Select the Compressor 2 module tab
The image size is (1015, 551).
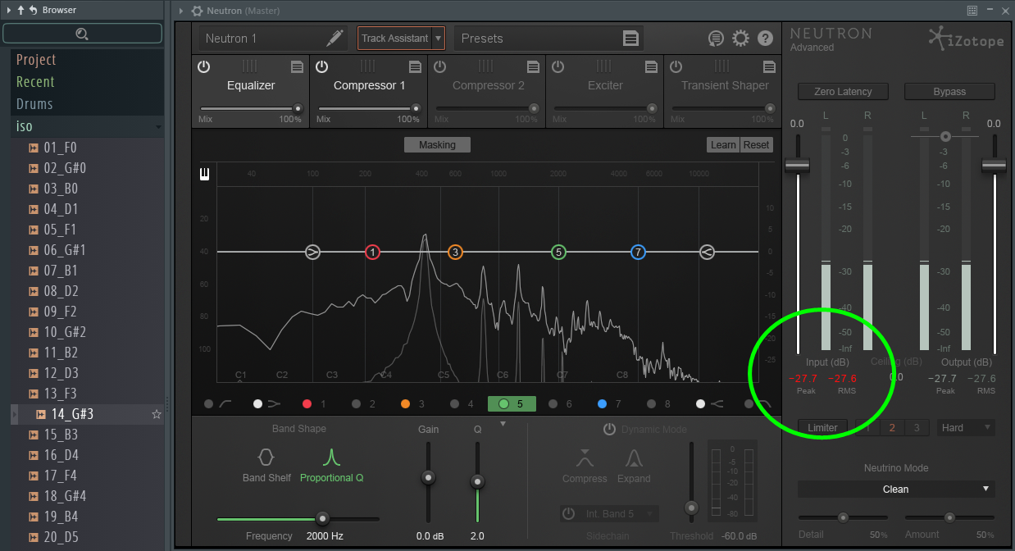(x=488, y=85)
